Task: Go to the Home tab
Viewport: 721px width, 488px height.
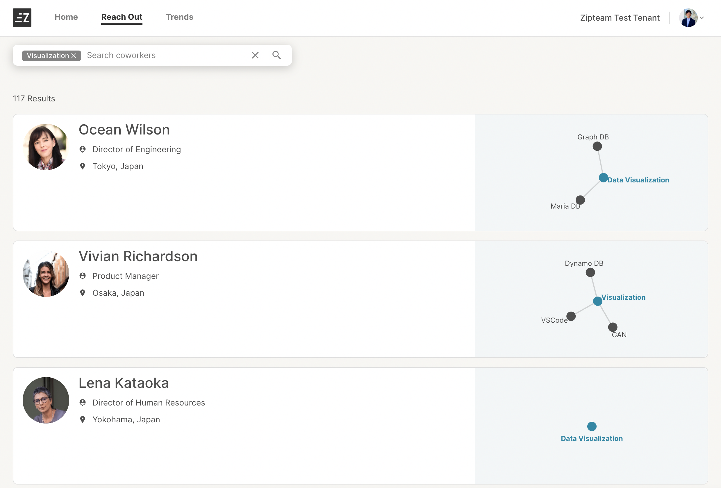Action: tap(66, 17)
